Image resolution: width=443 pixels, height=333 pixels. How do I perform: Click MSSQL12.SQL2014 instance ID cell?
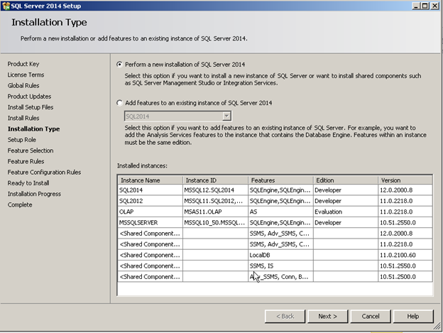(x=215, y=190)
